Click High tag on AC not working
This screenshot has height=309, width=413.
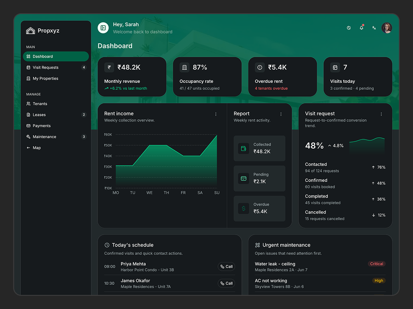pyautogui.click(x=379, y=281)
